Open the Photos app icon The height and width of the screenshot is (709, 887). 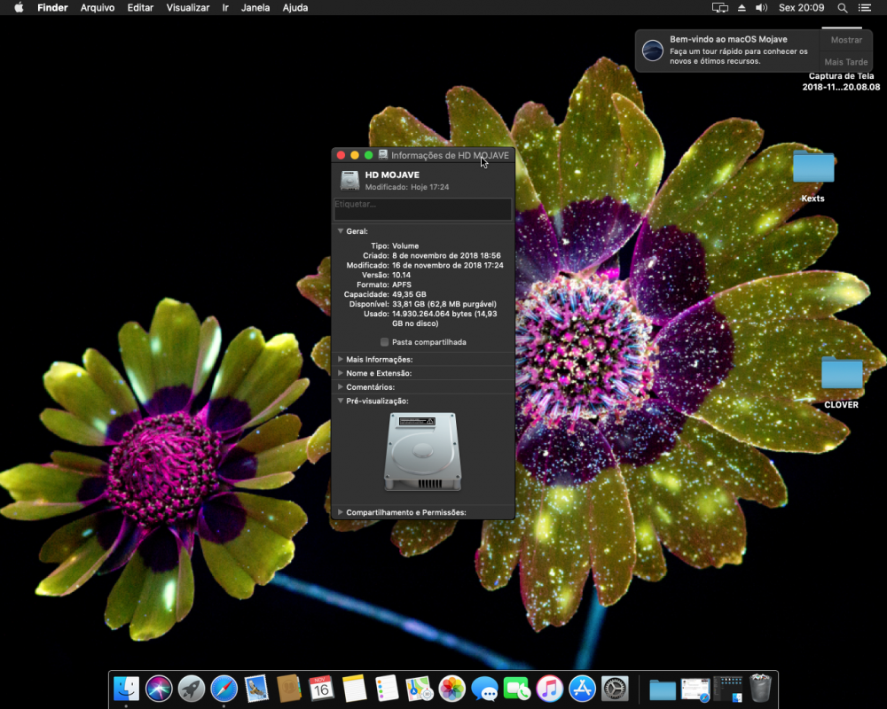(x=452, y=689)
